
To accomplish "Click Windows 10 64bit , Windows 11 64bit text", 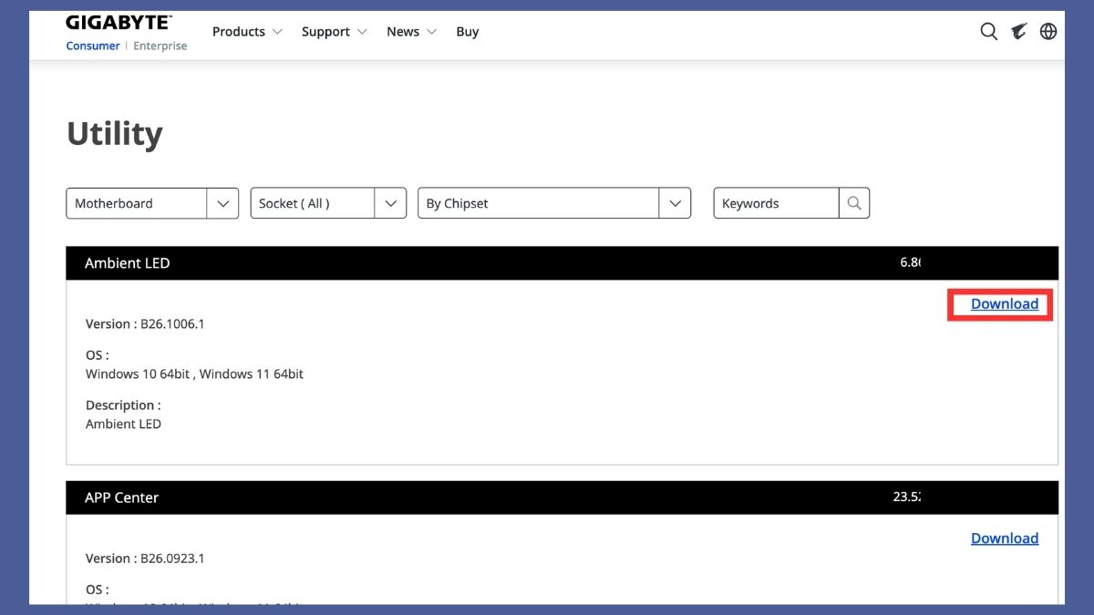I will [x=194, y=374].
